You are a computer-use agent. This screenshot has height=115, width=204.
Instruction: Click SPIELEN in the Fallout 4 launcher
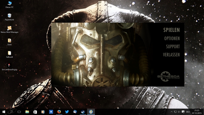[x=172, y=30]
